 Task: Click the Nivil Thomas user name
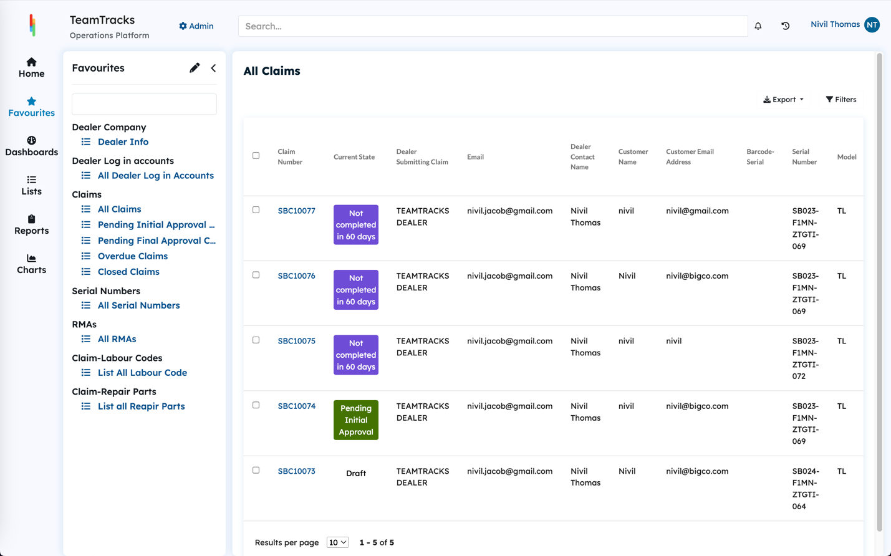[x=835, y=24]
